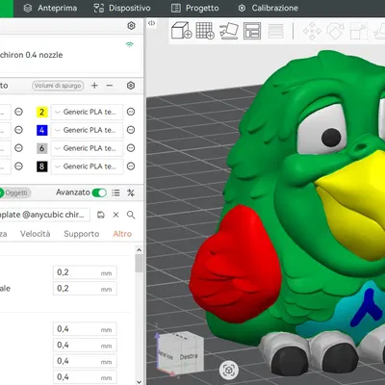Click the second 0,4 mm field
Image resolution: width=385 pixels, height=385 pixels.
coord(85,346)
